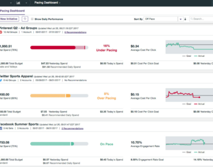213x167 pixels.
Task: Click $0.51 Cost Per Click Goal
Action: pos(145,63)
